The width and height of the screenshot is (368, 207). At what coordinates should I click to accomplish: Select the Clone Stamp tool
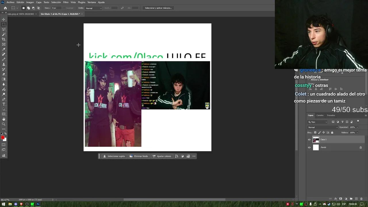4,64
